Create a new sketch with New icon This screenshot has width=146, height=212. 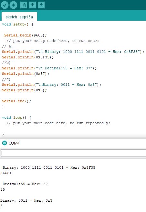coord(24,5)
